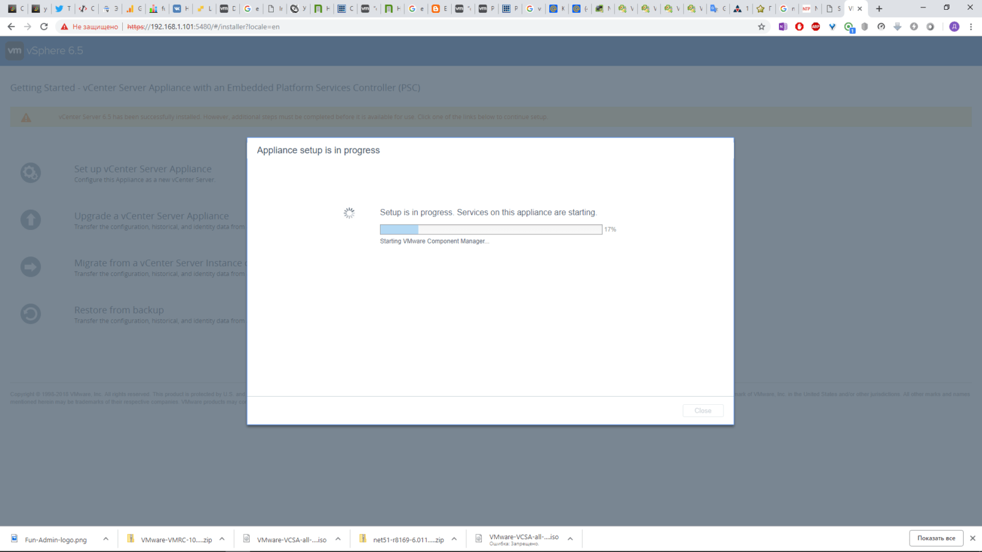Screen dimensions: 982x552
Task: Click the browser reload button
Action: [44, 26]
